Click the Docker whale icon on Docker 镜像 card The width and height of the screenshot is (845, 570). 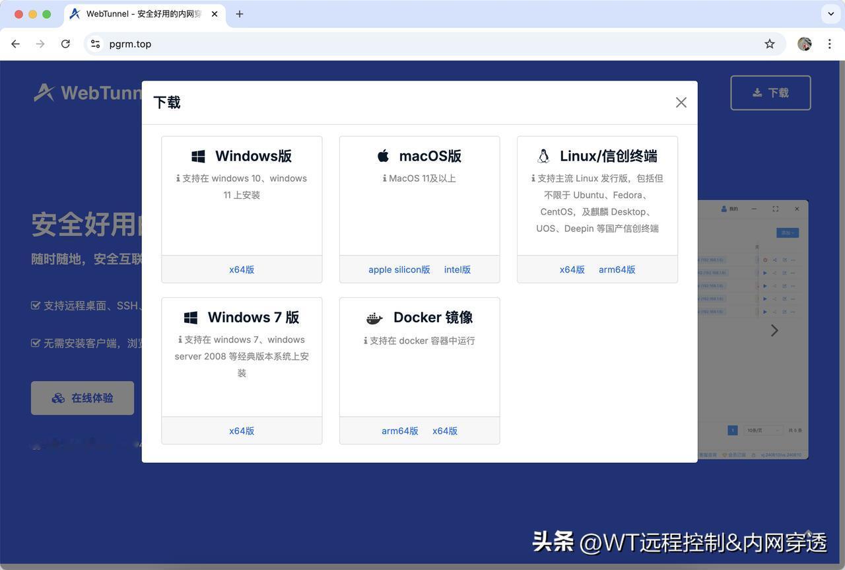[x=374, y=317]
